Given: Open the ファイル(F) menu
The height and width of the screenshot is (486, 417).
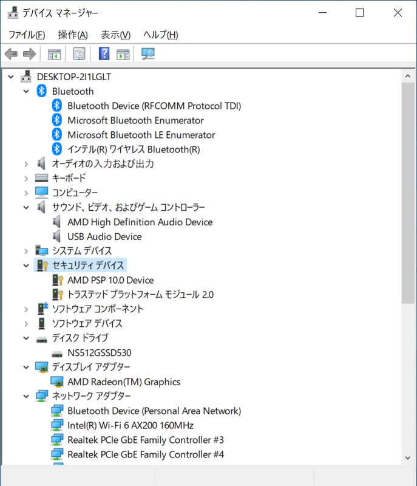Looking at the screenshot, I should coord(27,35).
